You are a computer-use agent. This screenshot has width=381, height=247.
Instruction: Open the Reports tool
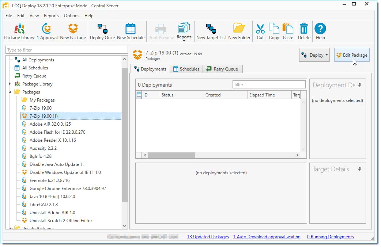pos(184,31)
